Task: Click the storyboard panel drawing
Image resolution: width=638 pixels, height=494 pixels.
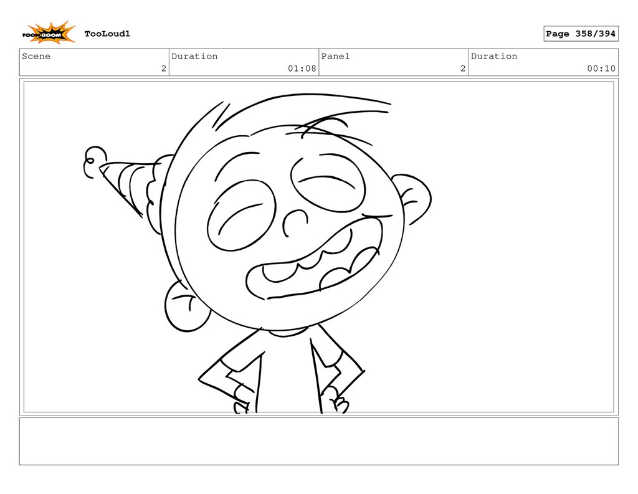Action: [x=318, y=247]
